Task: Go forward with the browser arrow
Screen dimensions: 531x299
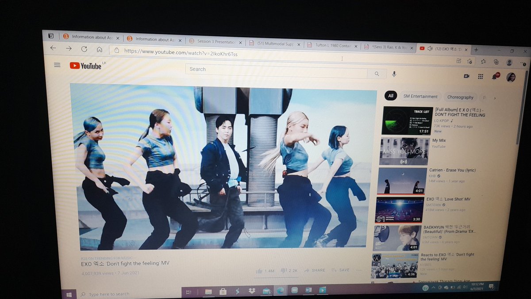Action: [x=69, y=48]
